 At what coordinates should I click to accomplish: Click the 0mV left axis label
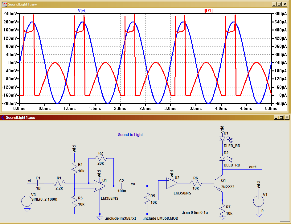pos(13,62)
